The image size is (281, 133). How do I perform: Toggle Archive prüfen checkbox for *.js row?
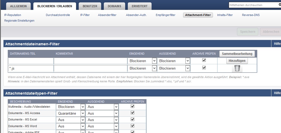[x=204, y=68]
